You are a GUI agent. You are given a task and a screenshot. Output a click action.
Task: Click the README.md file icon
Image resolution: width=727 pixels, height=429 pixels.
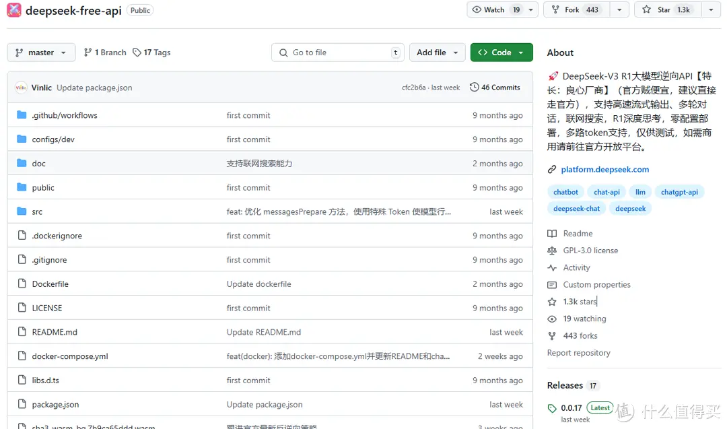click(21, 331)
